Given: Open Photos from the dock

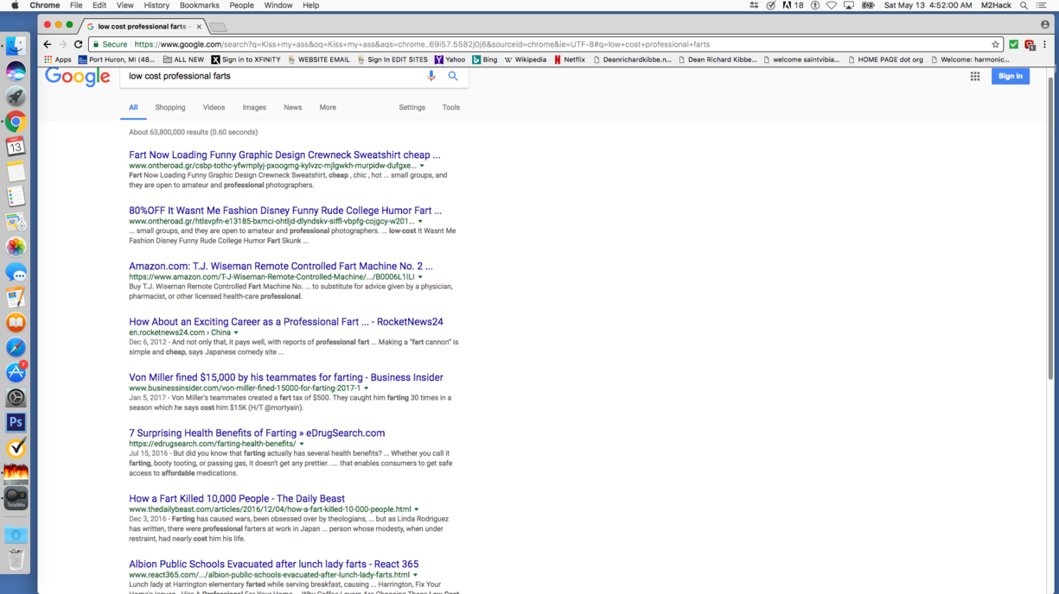Looking at the screenshot, I should [x=16, y=247].
